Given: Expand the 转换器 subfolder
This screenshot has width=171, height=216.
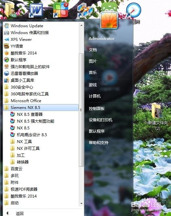Looking at the screenshot, I should tap(19, 162).
